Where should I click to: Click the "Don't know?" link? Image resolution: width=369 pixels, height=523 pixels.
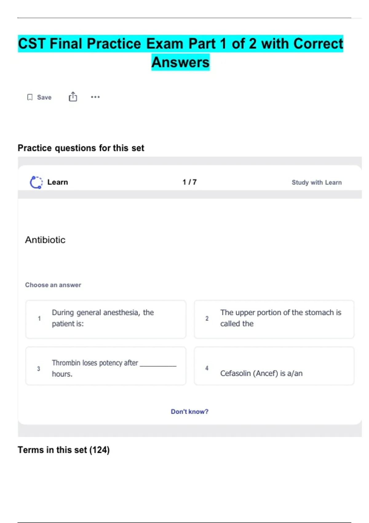click(x=189, y=412)
